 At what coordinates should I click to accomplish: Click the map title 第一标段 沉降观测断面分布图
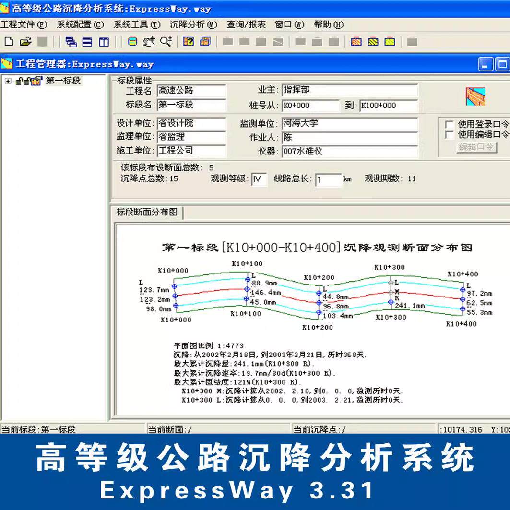317,248
